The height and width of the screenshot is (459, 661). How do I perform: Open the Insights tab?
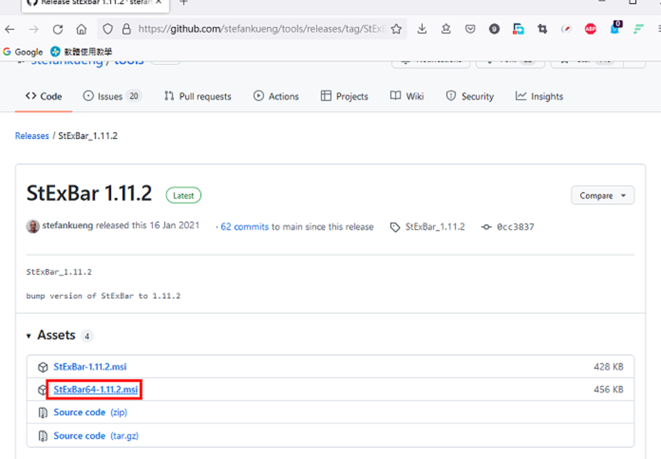[x=539, y=96]
